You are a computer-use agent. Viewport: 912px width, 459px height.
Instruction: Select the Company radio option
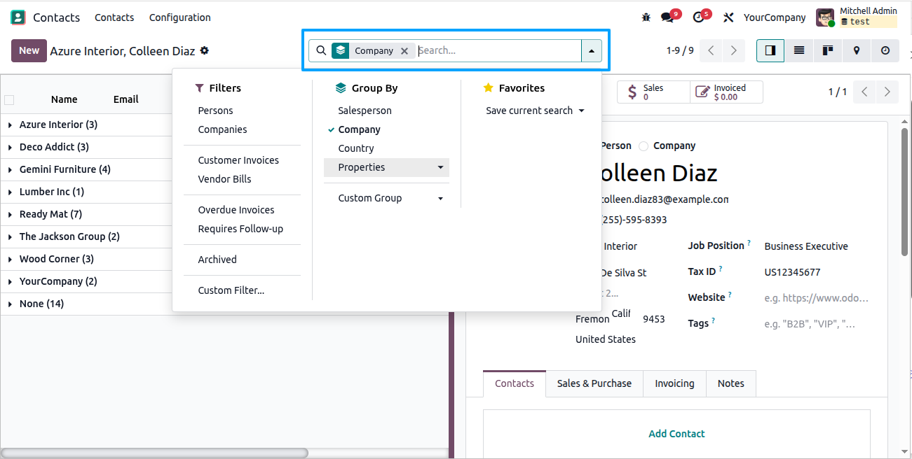(644, 146)
